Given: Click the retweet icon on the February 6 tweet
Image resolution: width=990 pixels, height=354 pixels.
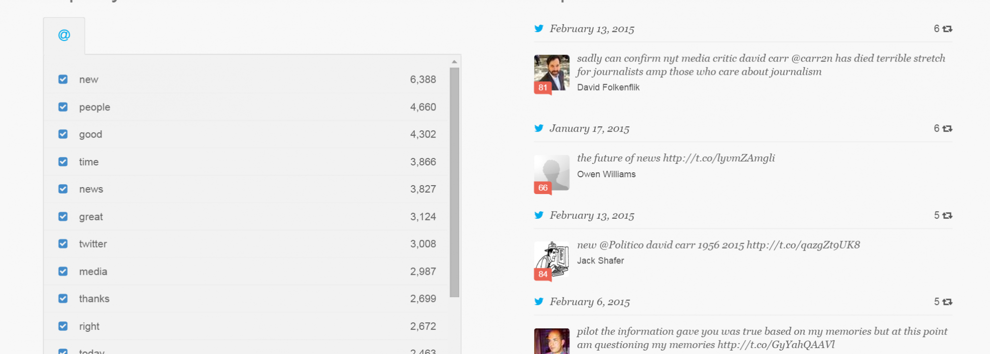Looking at the screenshot, I should [947, 302].
